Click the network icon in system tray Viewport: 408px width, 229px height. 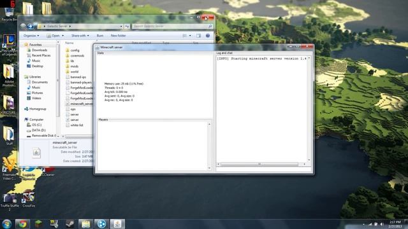click(370, 224)
